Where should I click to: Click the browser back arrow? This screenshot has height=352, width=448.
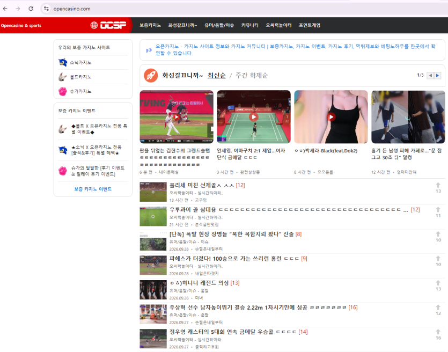coord(5,9)
